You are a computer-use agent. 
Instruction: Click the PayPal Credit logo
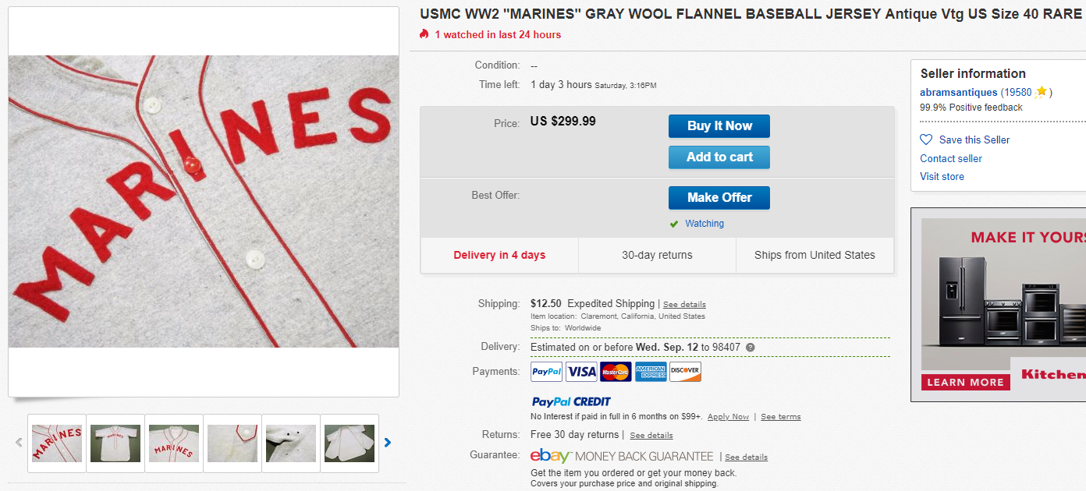(571, 402)
